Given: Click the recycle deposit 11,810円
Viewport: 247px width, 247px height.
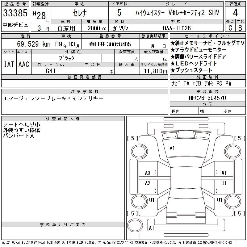Looking at the screenshot, I should 155,71.
